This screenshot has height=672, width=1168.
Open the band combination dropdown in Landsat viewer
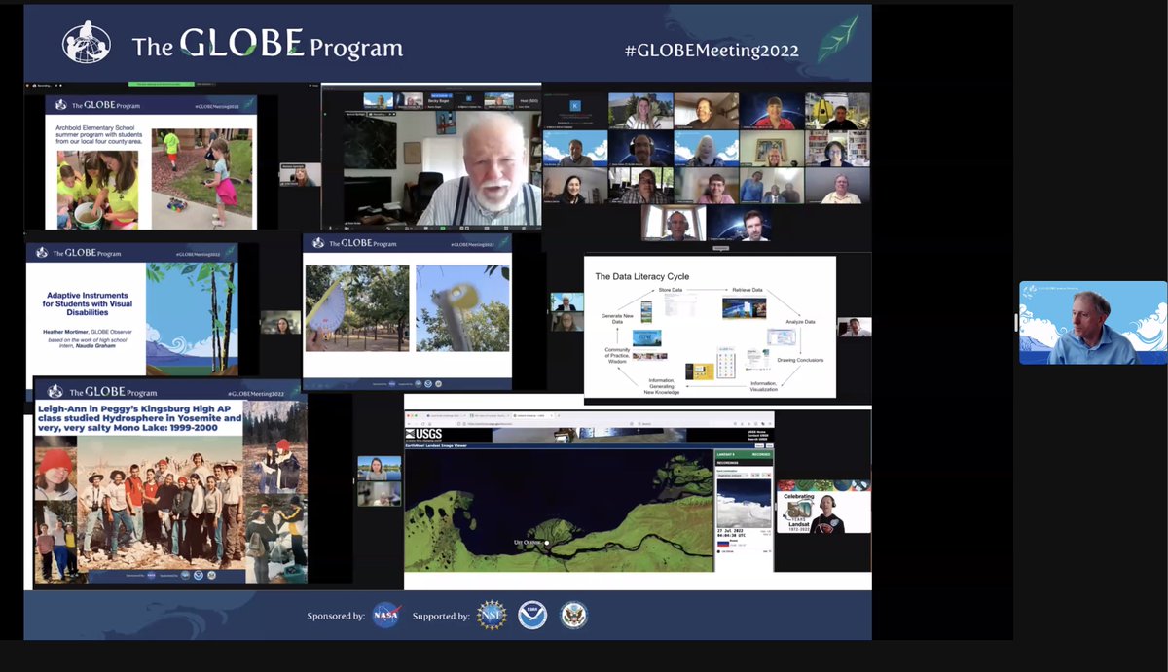pyautogui.click(x=731, y=476)
